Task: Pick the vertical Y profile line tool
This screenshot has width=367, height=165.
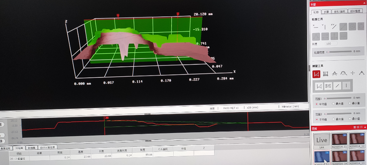Action: (325, 26)
